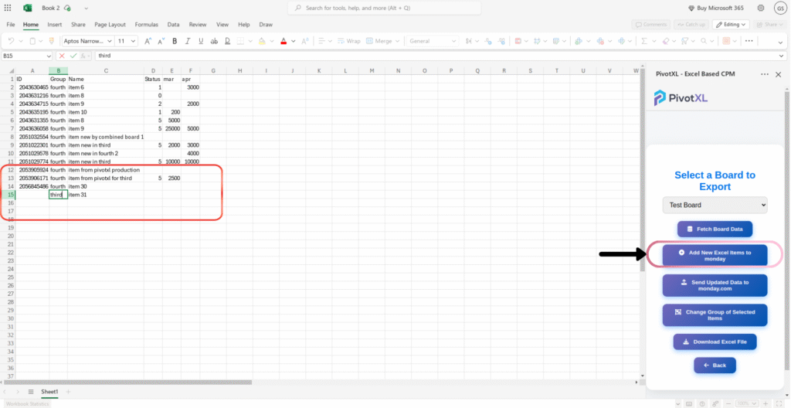This screenshot has height=408, width=791.
Task: Toggle italic formatting
Action: pos(188,41)
